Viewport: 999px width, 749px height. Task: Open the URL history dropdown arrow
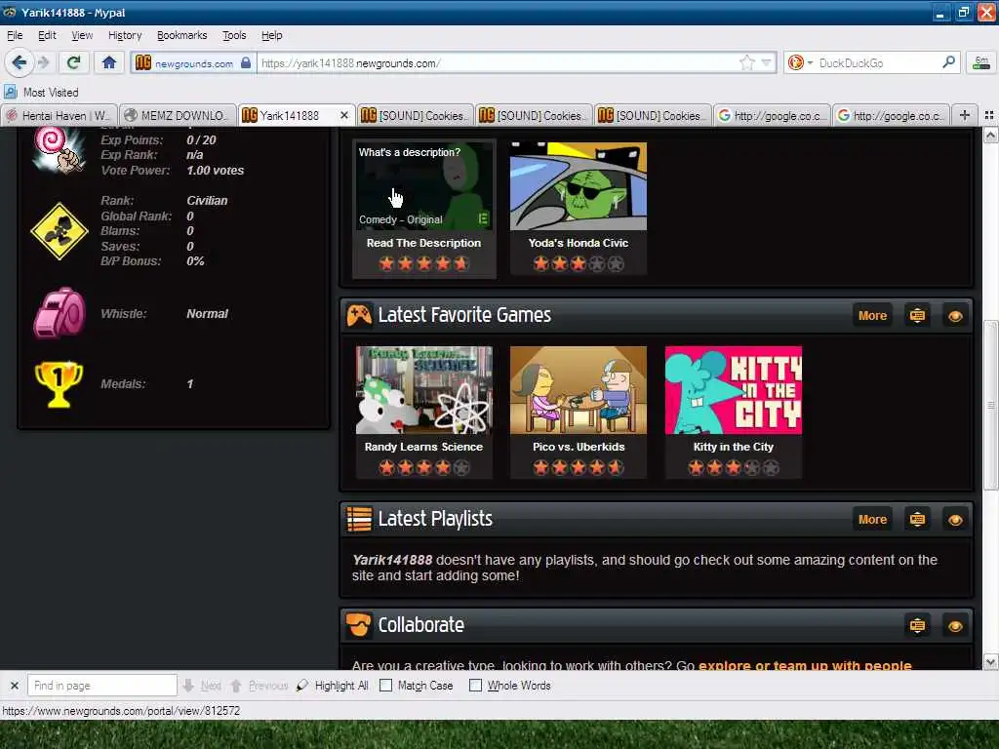(x=766, y=62)
